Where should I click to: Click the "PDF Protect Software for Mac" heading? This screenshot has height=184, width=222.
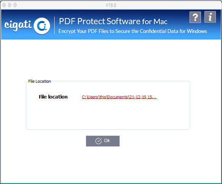113,21
